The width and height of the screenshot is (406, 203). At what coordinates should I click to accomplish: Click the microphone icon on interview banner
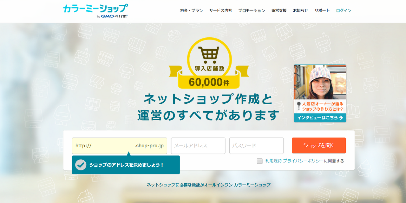299,106
